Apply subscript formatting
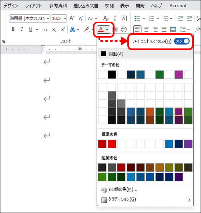 54,30
